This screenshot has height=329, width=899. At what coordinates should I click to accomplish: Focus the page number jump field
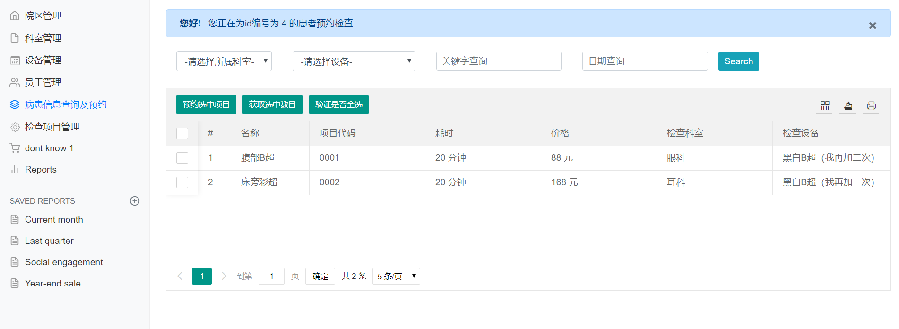pos(271,276)
